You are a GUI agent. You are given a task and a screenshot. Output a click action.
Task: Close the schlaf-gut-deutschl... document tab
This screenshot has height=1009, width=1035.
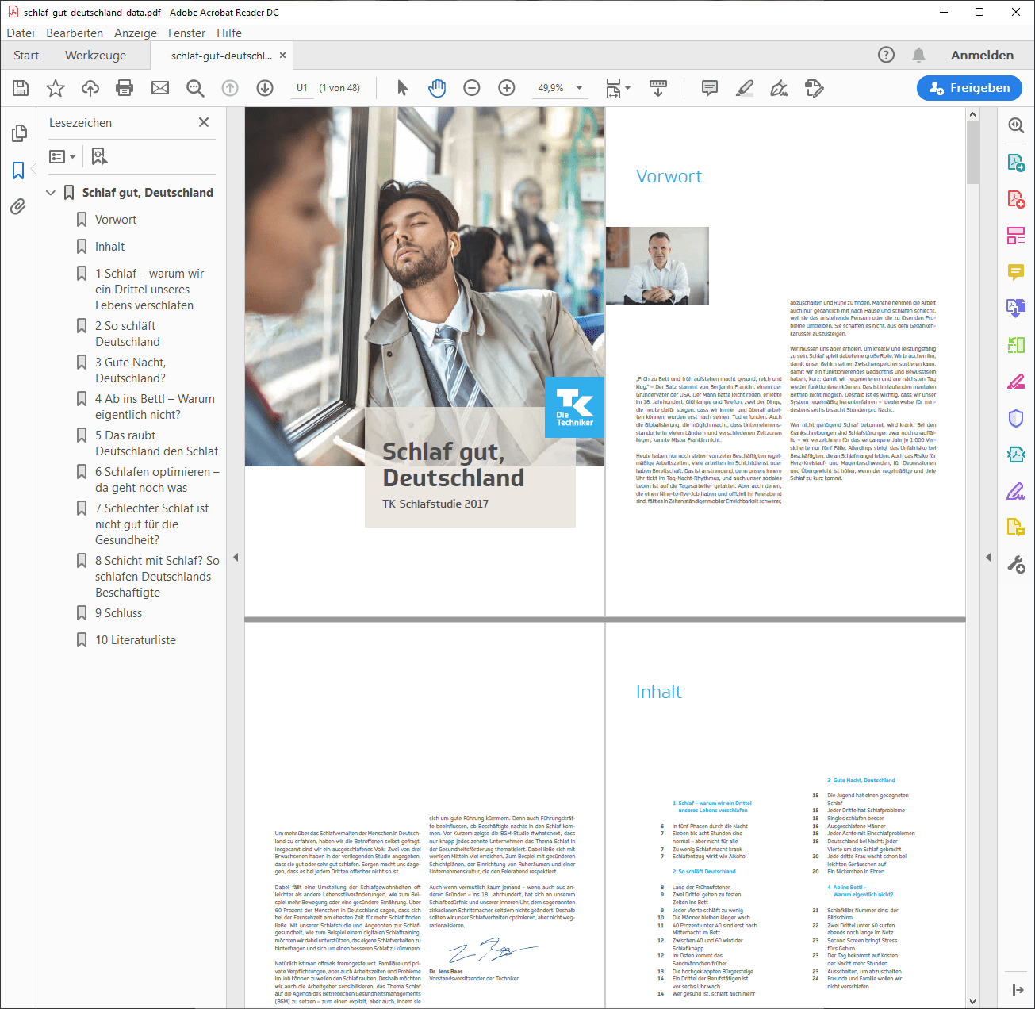(x=282, y=56)
